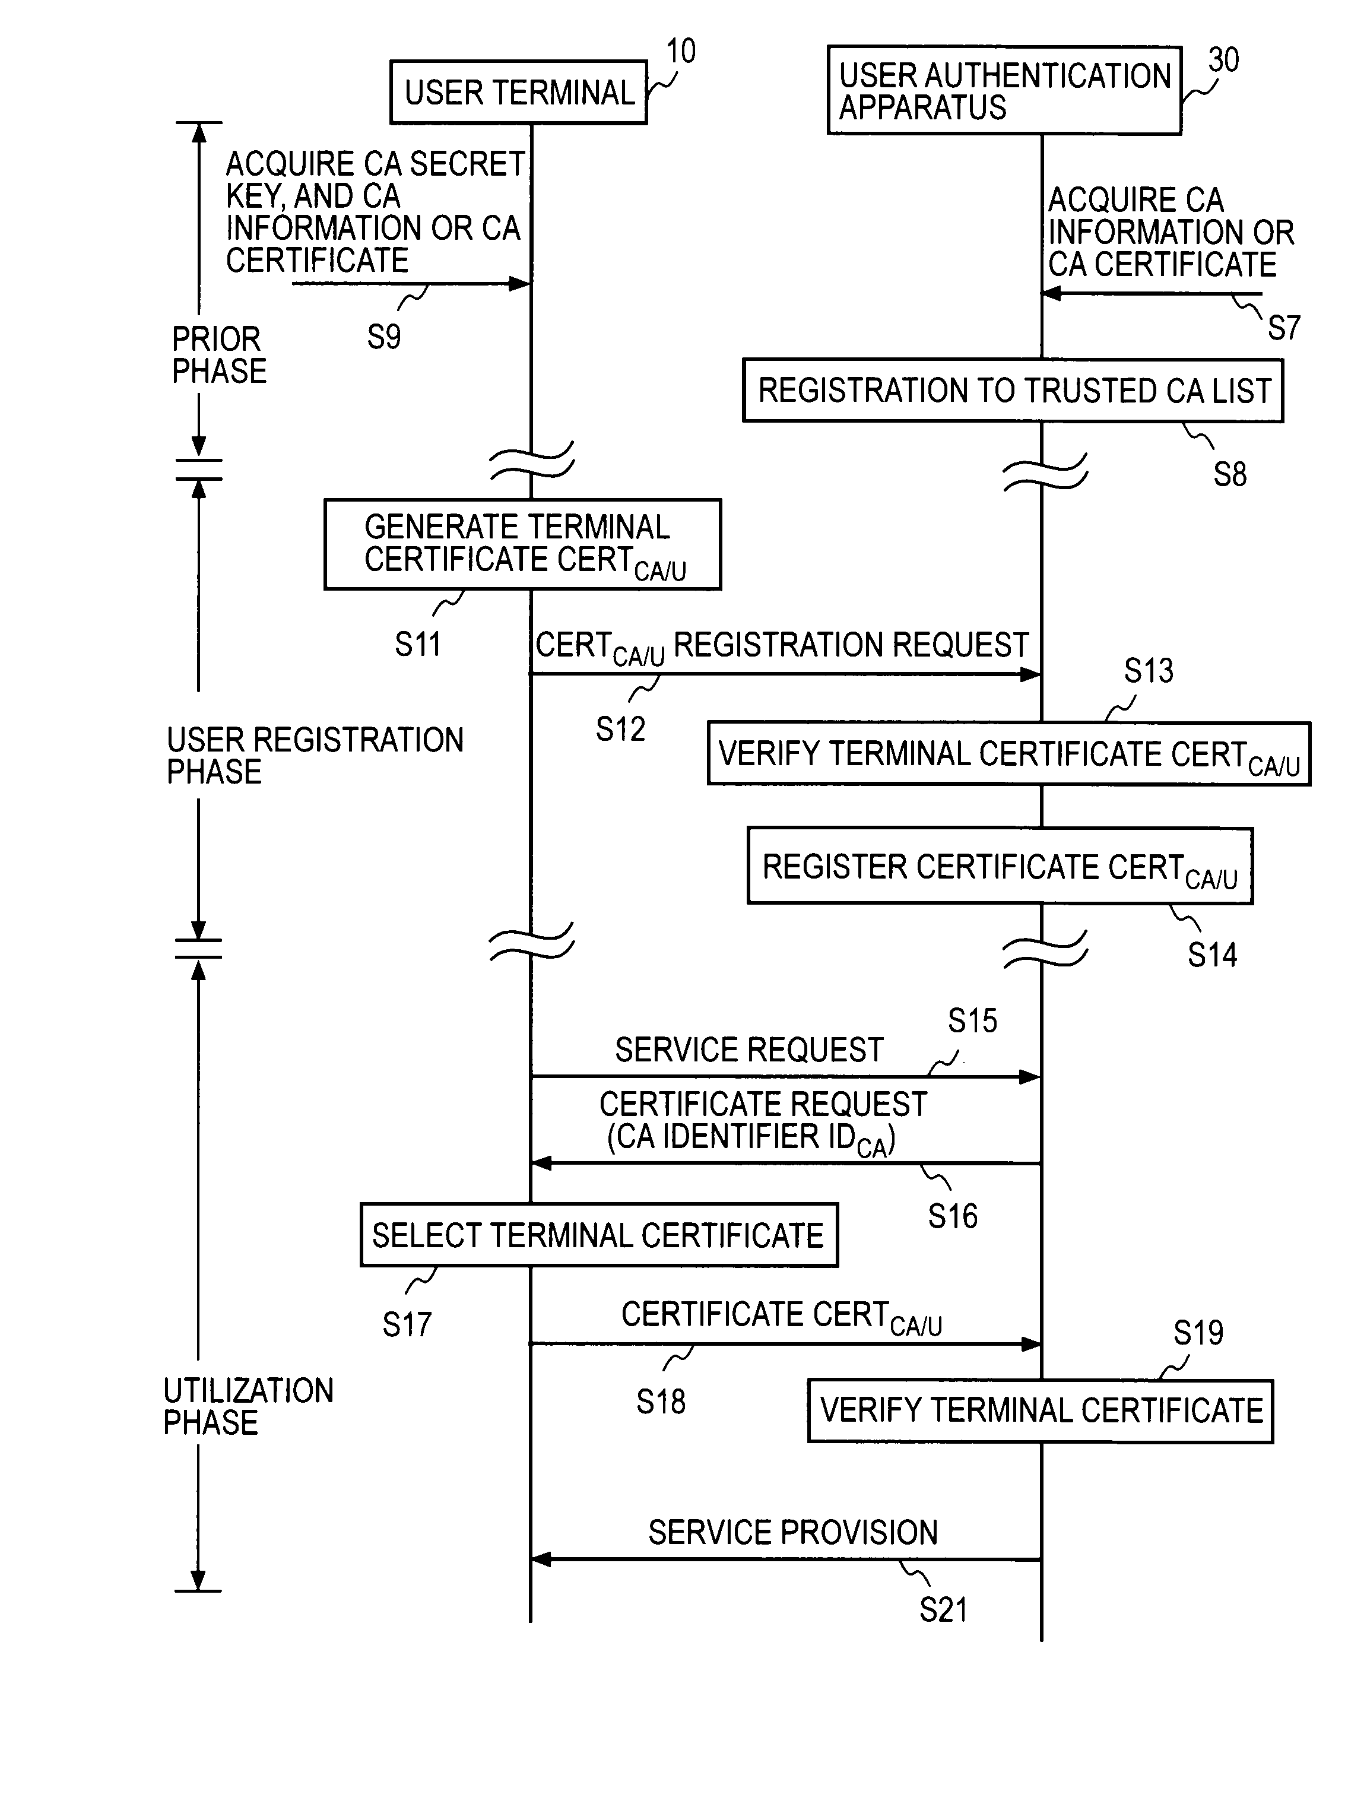Select the GENERATE TERMINAL CERTIFICATE step S11

(467, 545)
